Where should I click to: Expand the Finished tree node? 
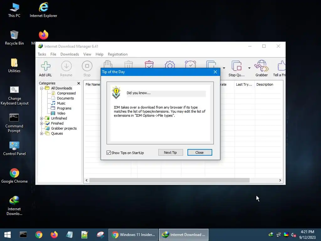click(x=42, y=123)
